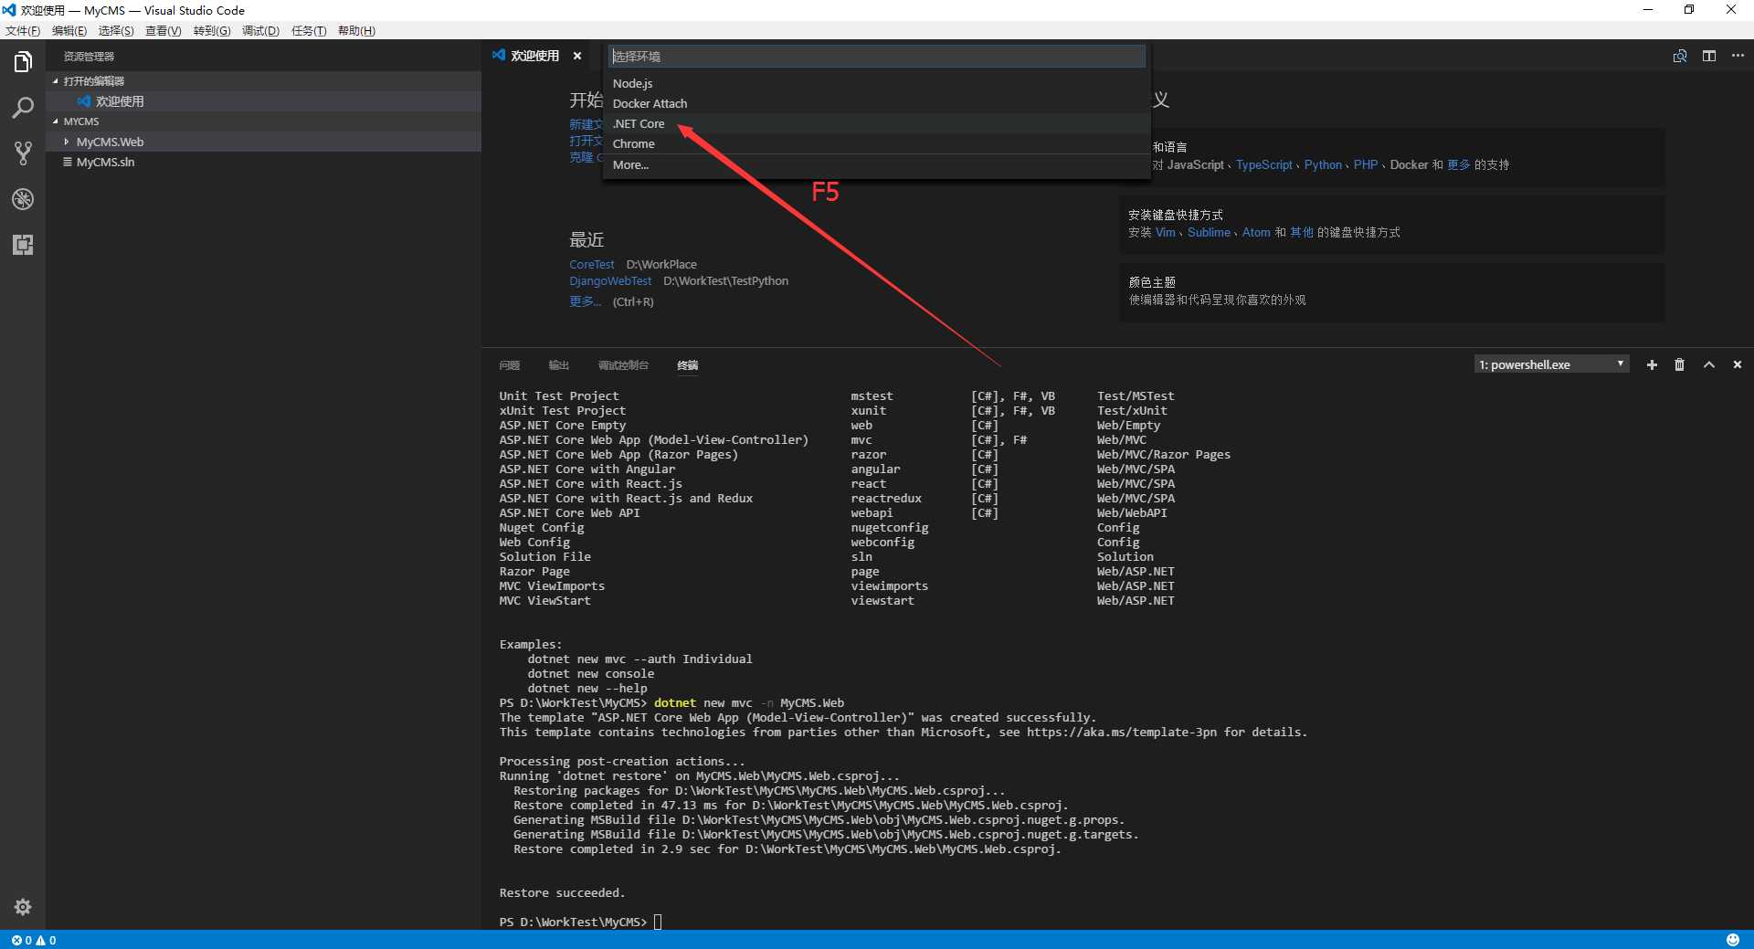
Task: Click the Vim keybindings link
Action: pyautogui.click(x=1166, y=233)
